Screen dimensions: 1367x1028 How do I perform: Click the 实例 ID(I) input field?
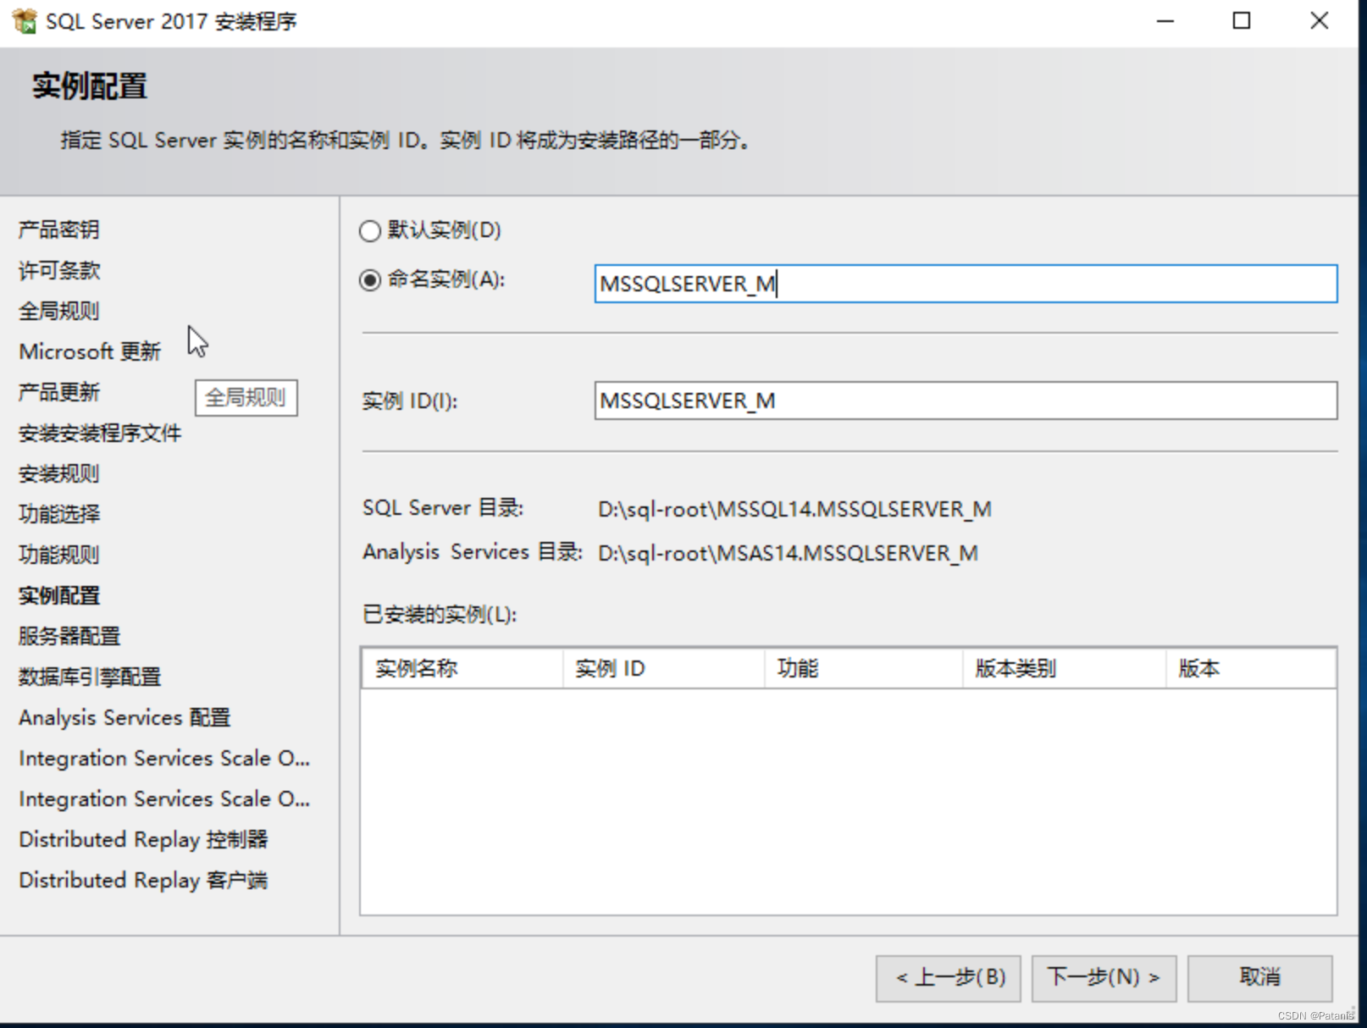click(966, 401)
